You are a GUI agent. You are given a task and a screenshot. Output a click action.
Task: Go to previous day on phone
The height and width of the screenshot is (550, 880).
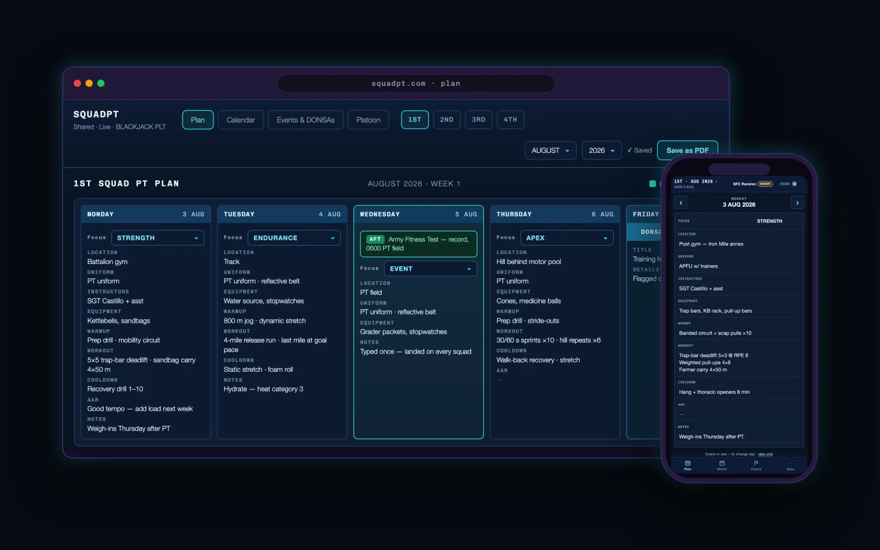(681, 202)
